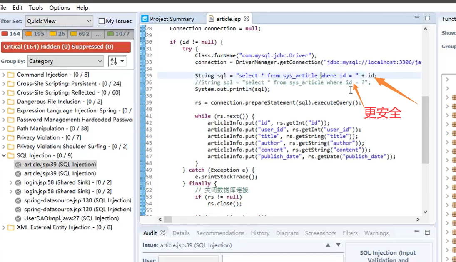Open the Screenshots tab
The width and height of the screenshot is (456, 262).
click(x=321, y=233)
